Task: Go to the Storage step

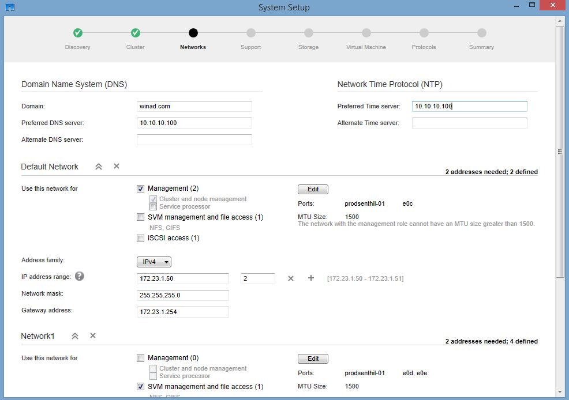Action: pyautogui.click(x=309, y=33)
